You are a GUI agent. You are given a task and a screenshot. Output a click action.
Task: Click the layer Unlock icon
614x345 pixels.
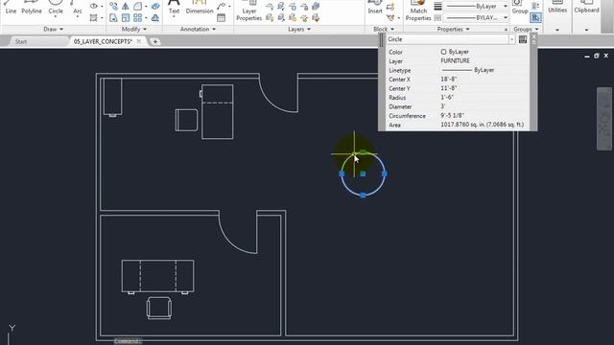coord(304,17)
